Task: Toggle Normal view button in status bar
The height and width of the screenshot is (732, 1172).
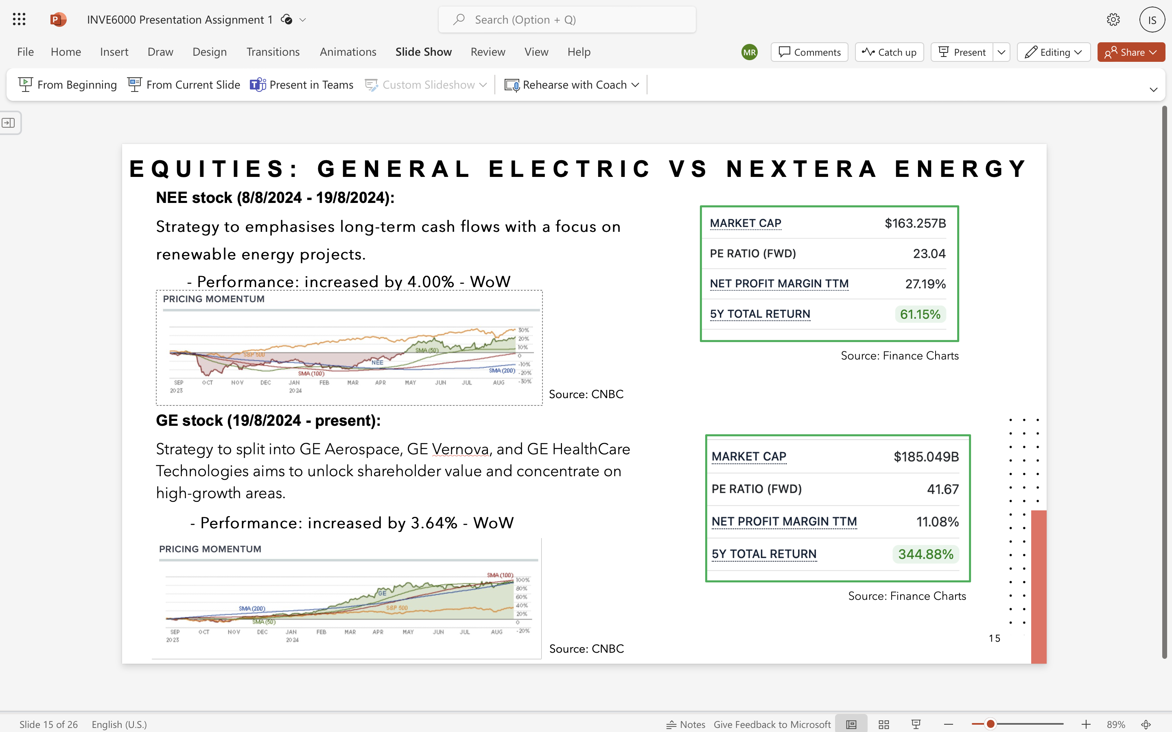Action: click(851, 724)
